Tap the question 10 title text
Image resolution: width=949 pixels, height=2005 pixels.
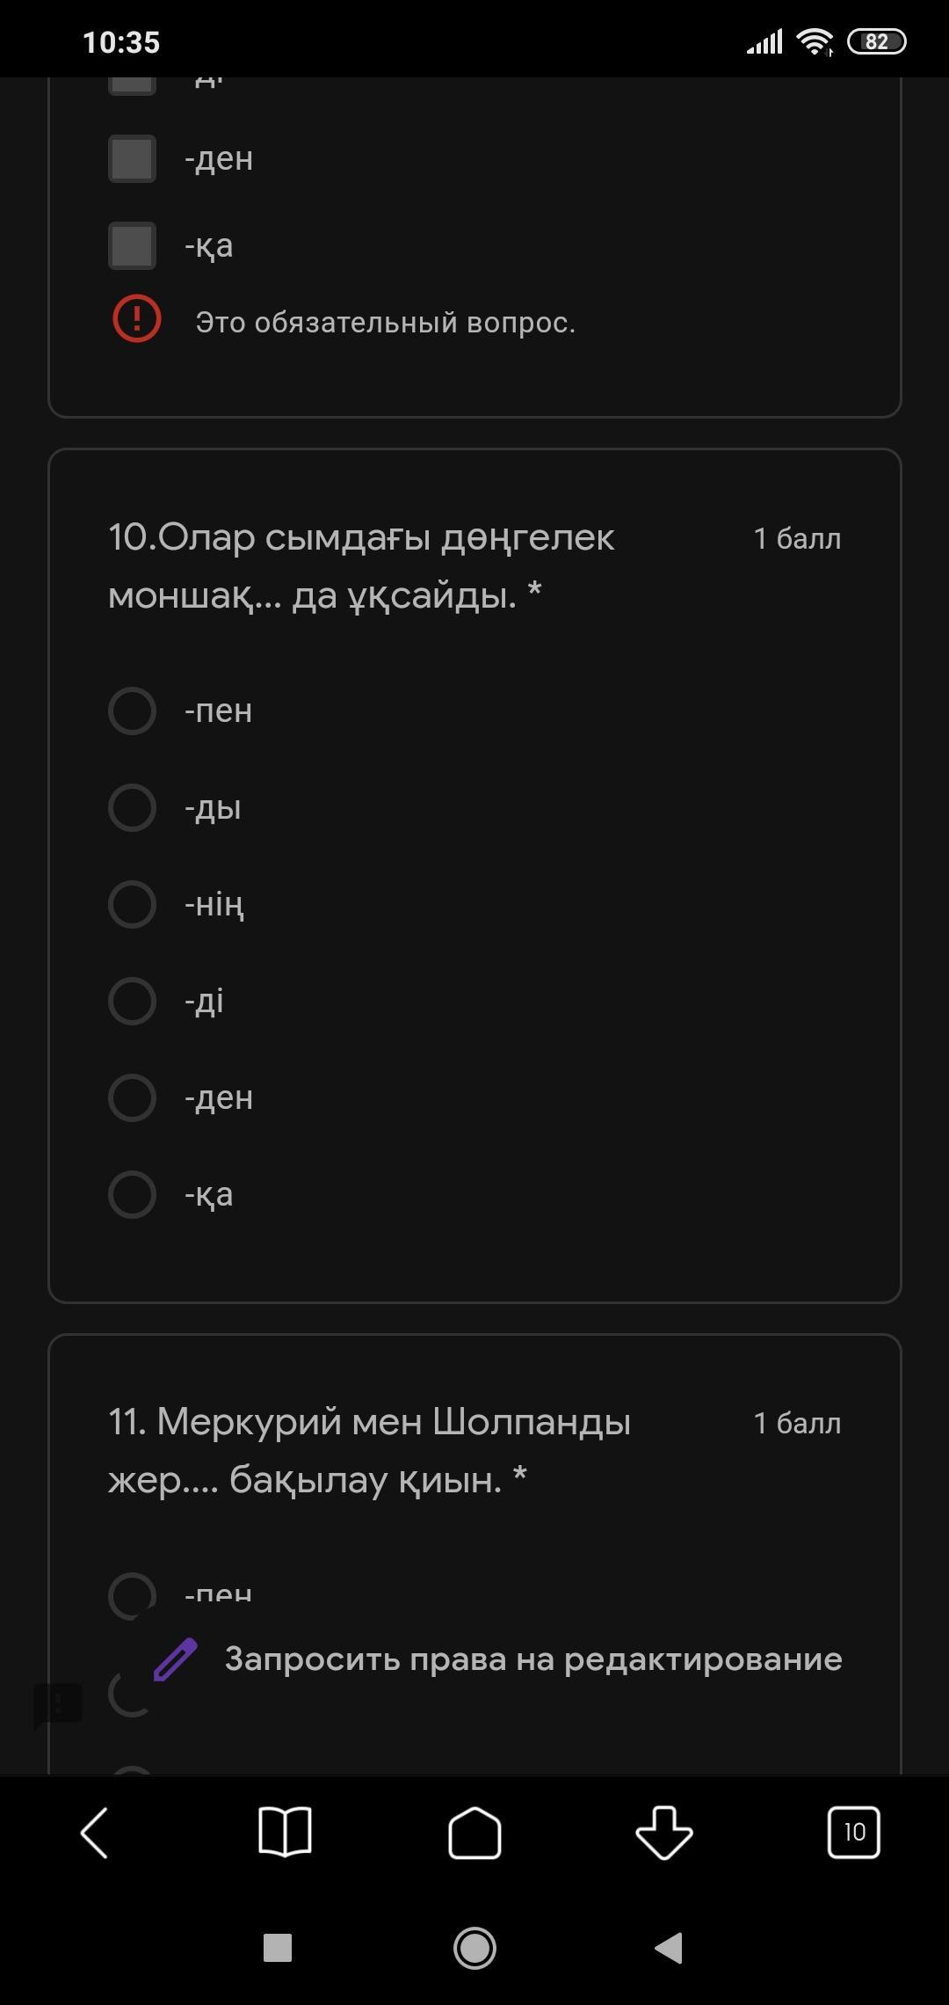(x=360, y=565)
